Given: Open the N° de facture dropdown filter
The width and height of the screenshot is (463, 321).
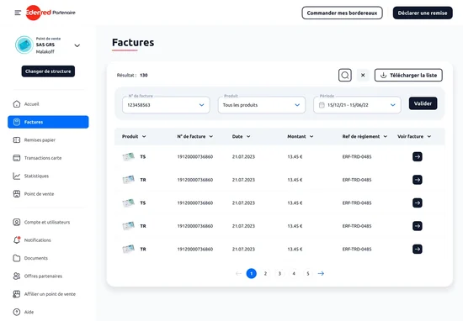Looking at the screenshot, I should [x=166, y=105].
